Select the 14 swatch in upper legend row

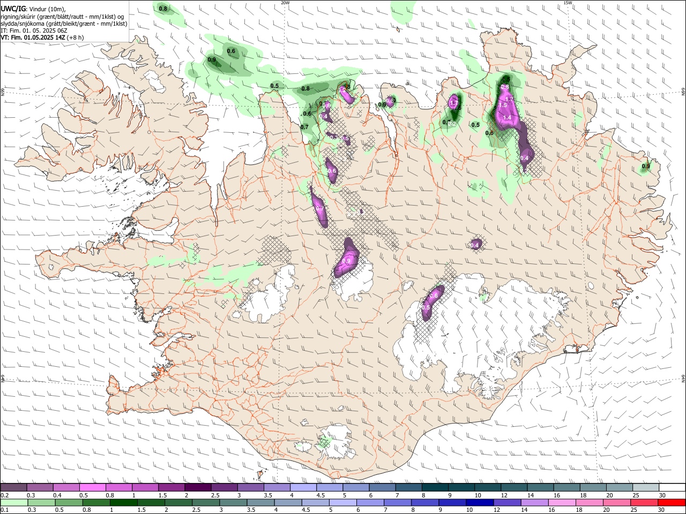tap(541, 487)
